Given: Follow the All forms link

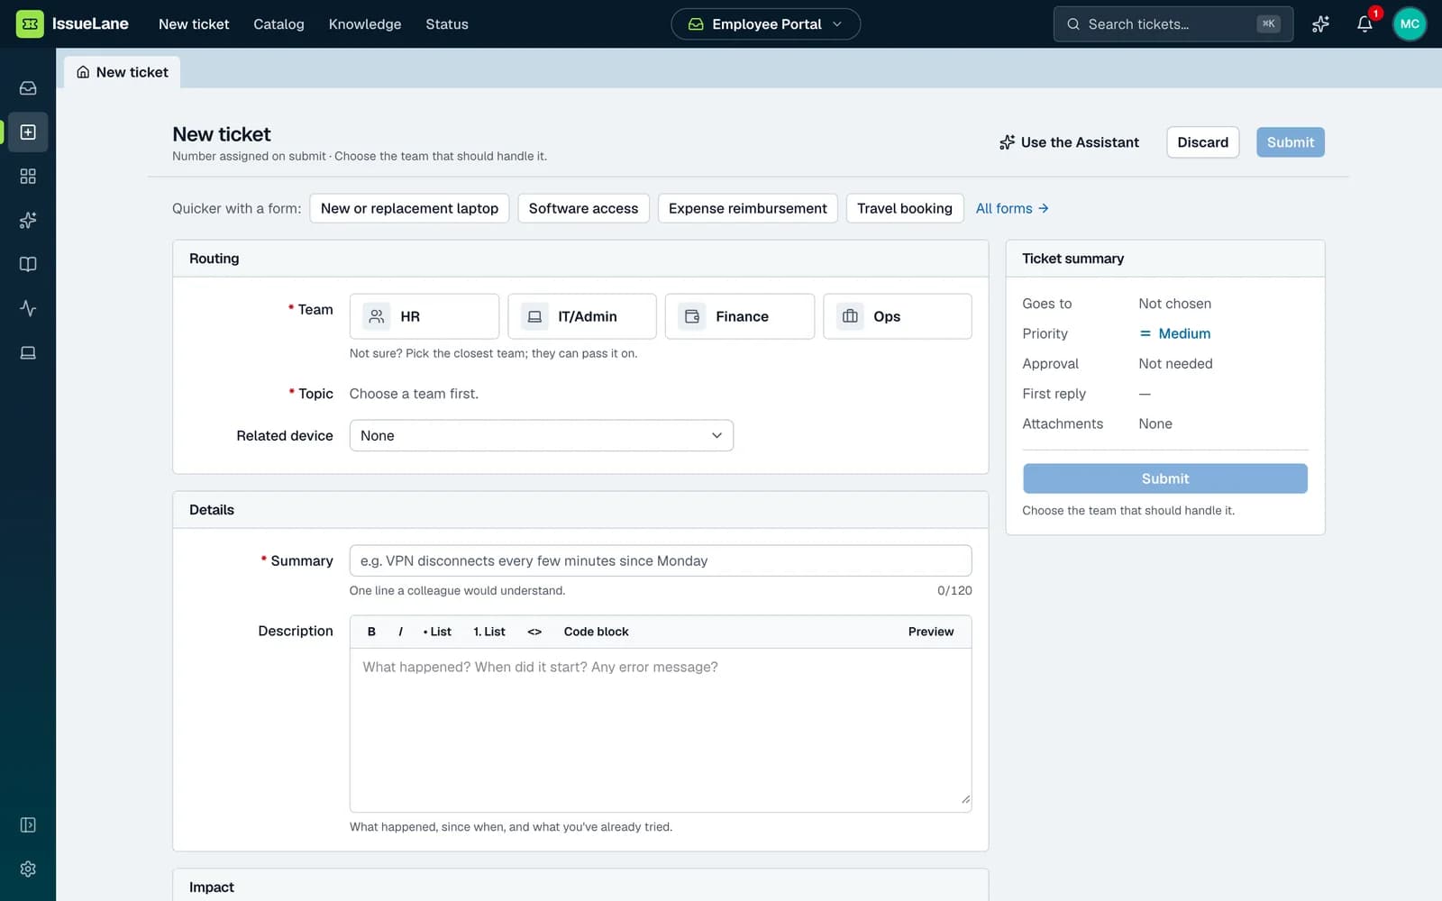Looking at the screenshot, I should [1012, 208].
